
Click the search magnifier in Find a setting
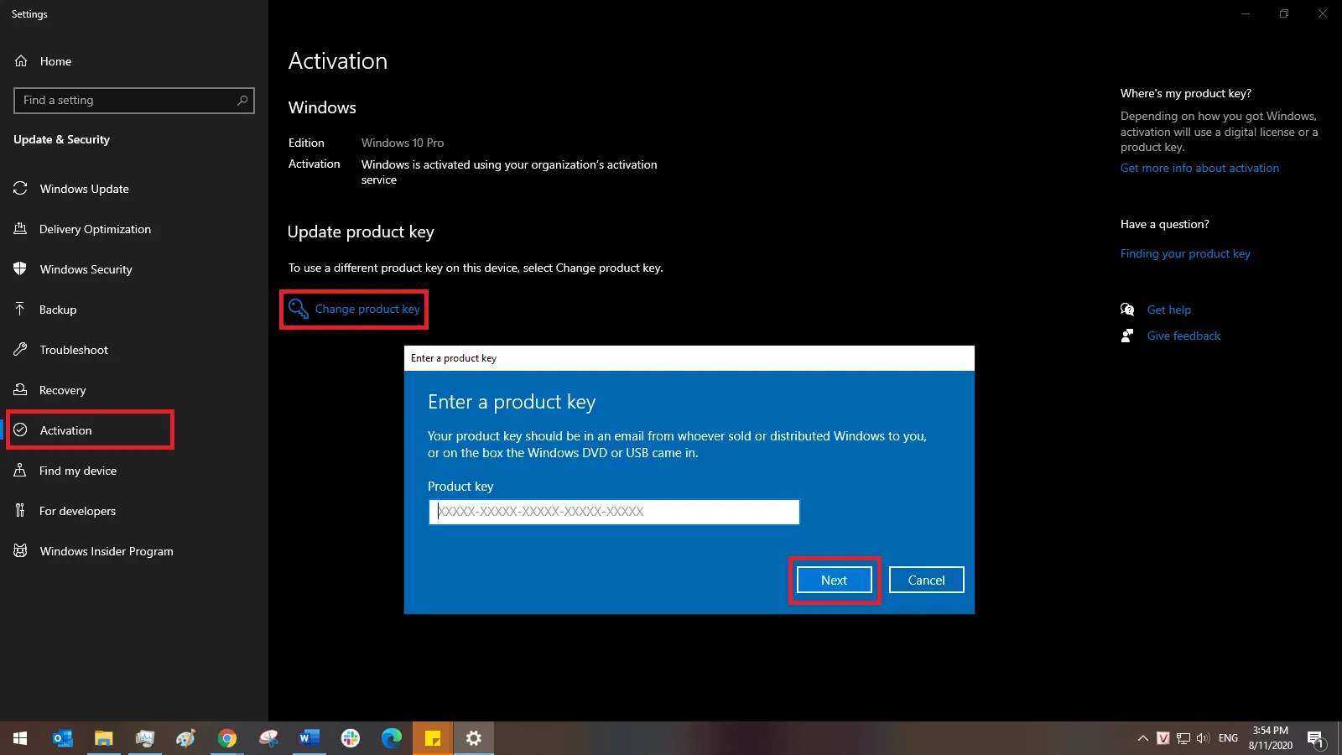point(242,101)
